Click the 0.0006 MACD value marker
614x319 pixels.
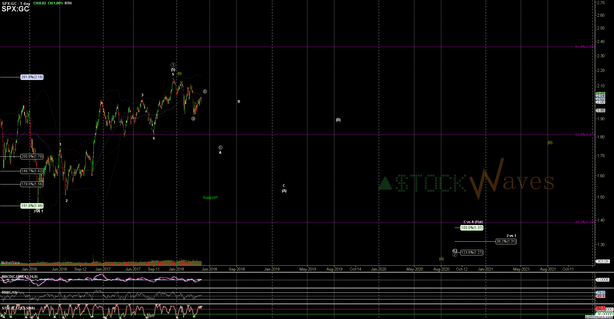coord(603,280)
